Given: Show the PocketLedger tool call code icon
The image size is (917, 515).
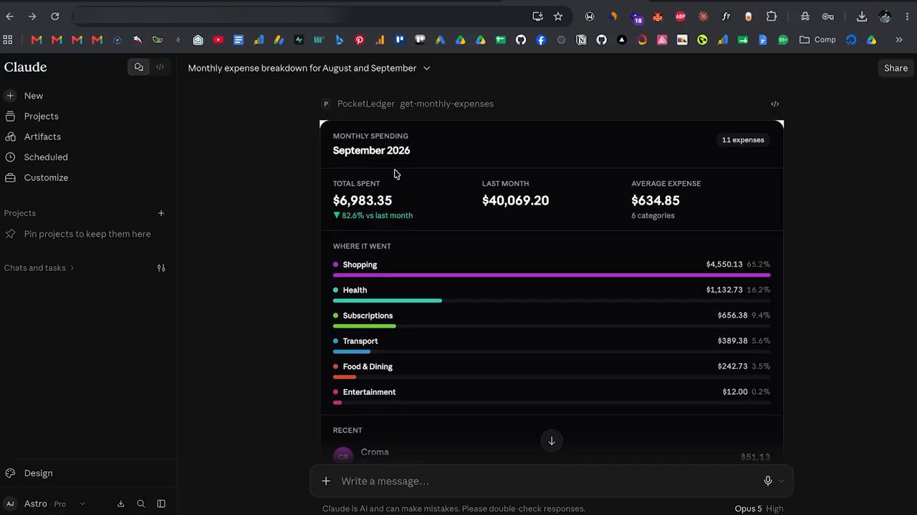Looking at the screenshot, I should coord(774,104).
